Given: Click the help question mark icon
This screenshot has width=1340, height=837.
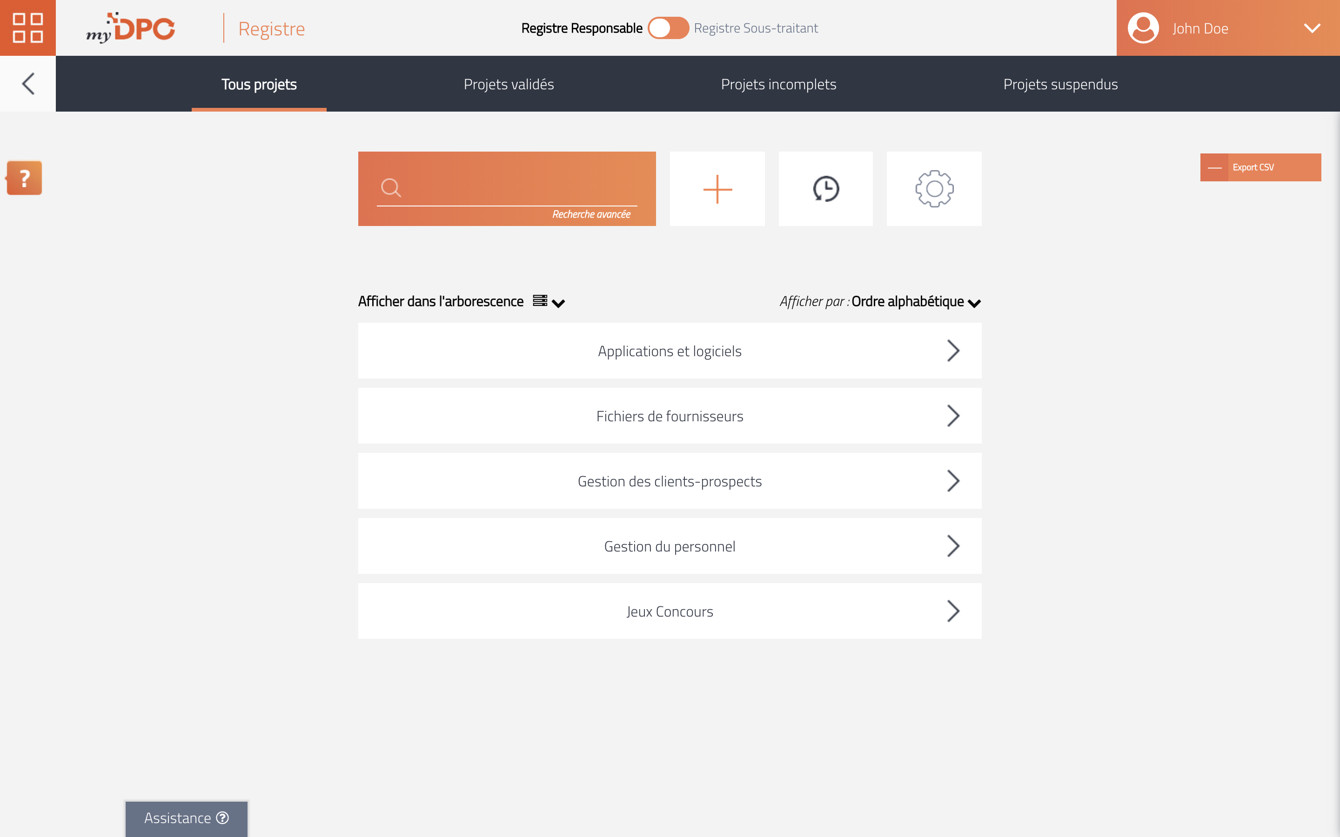Looking at the screenshot, I should point(23,179).
